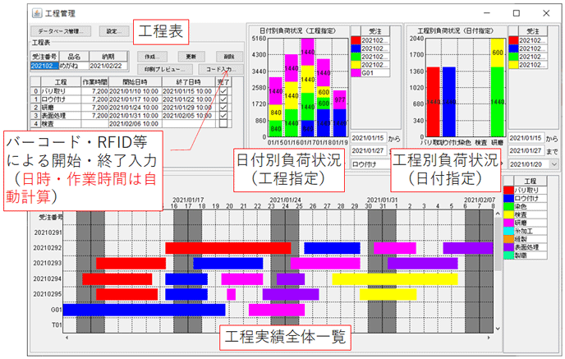Click the red bar in 工程別負荷状況 chart
The height and width of the screenshot is (359, 565).
coord(433,102)
